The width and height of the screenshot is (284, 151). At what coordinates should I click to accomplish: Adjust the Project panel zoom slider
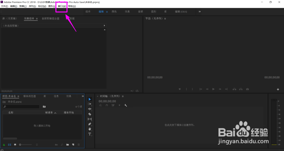25,145
